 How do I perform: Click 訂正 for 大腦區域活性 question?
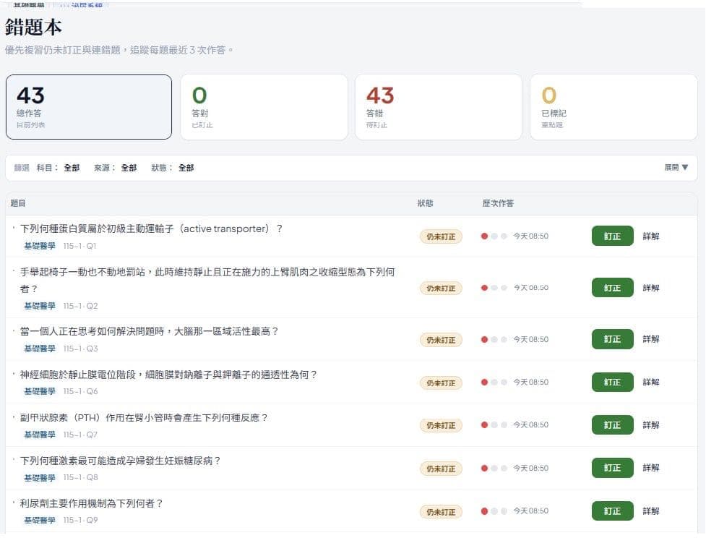click(x=612, y=339)
